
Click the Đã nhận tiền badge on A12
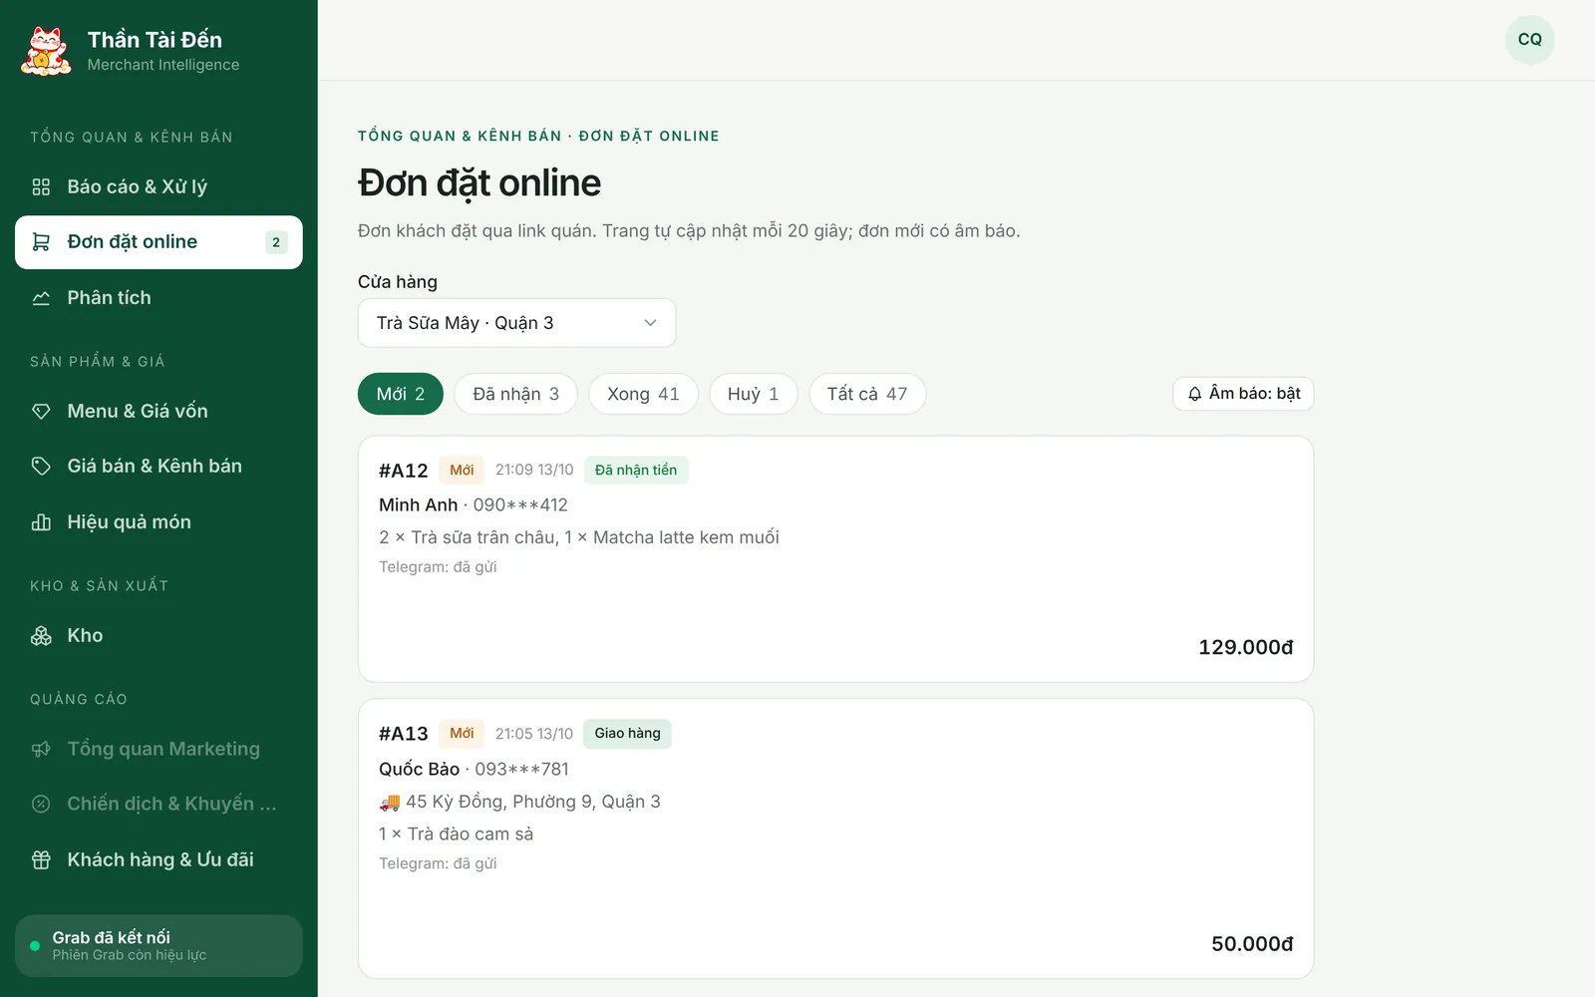[x=636, y=471]
